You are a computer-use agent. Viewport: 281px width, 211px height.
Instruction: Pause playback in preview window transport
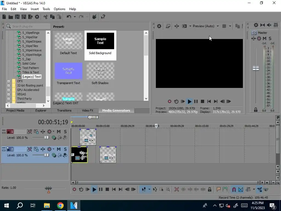click(x=196, y=101)
